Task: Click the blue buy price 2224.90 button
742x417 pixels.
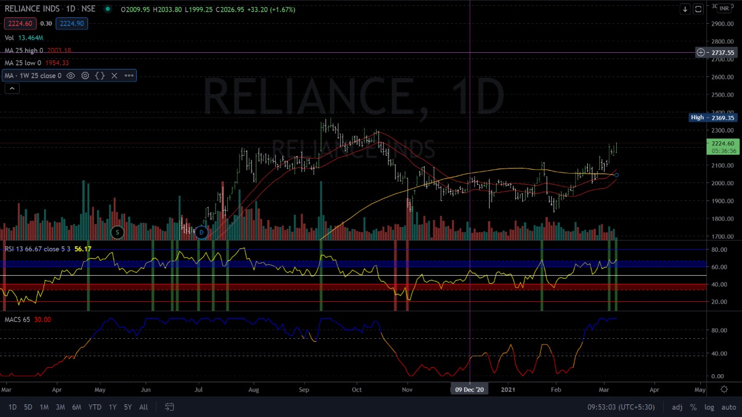Action: [72, 24]
